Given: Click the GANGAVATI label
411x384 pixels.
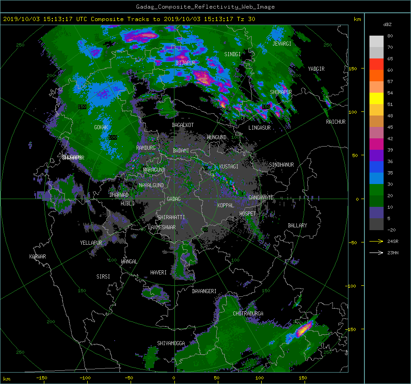Looking at the screenshot, I should pos(261,198).
